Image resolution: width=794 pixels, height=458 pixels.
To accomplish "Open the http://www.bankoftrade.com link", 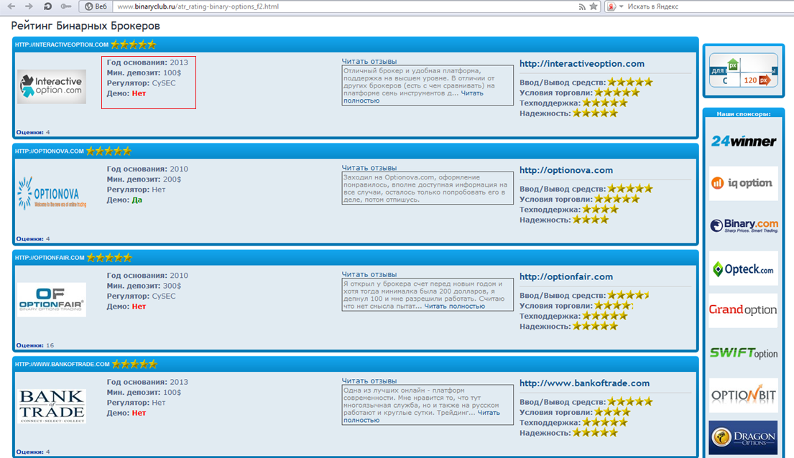I will click(584, 383).
